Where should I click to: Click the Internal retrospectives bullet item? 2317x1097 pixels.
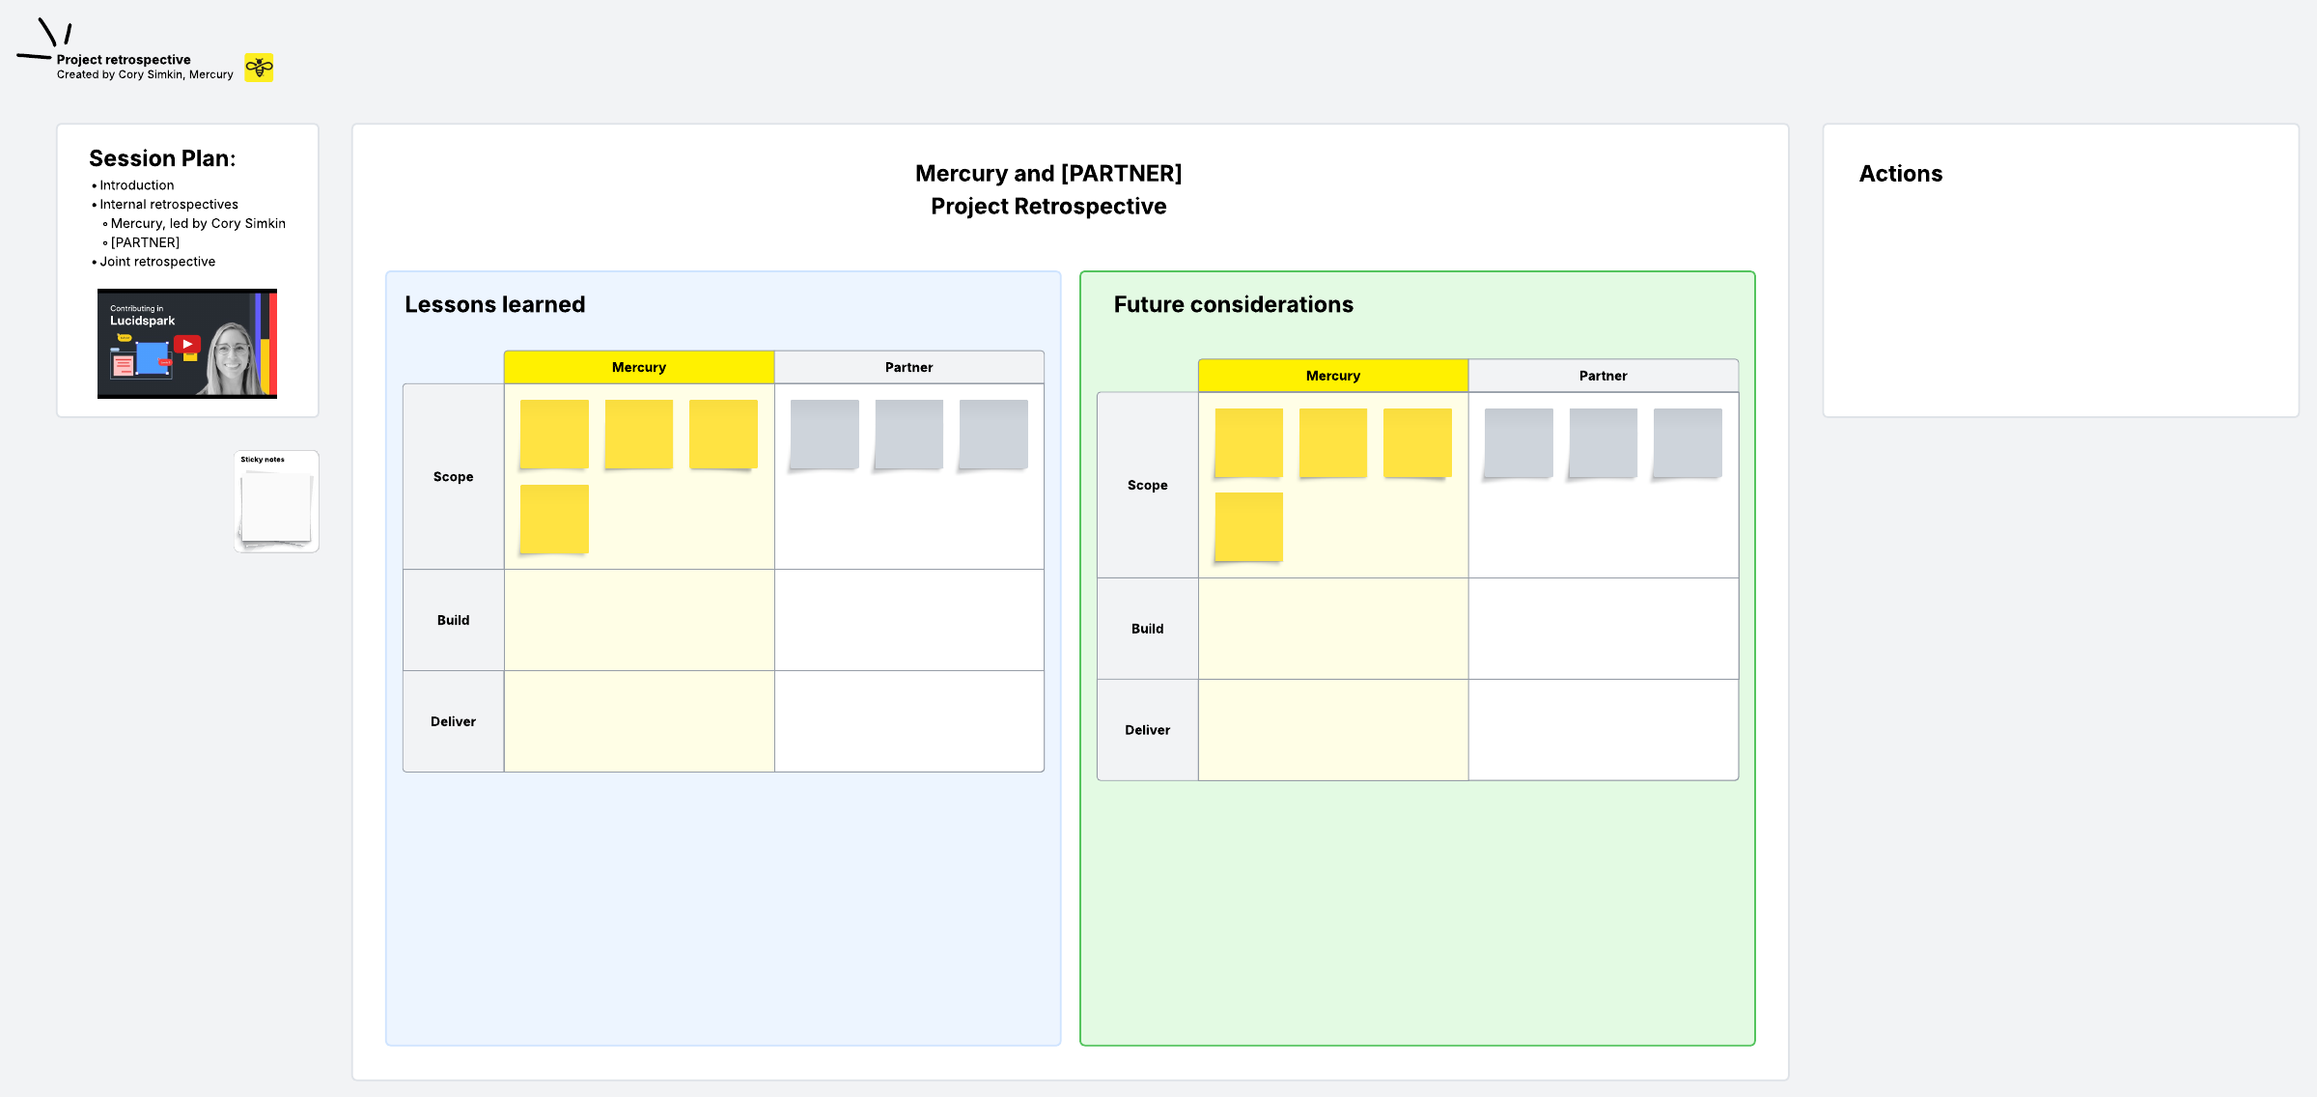(x=169, y=205)
